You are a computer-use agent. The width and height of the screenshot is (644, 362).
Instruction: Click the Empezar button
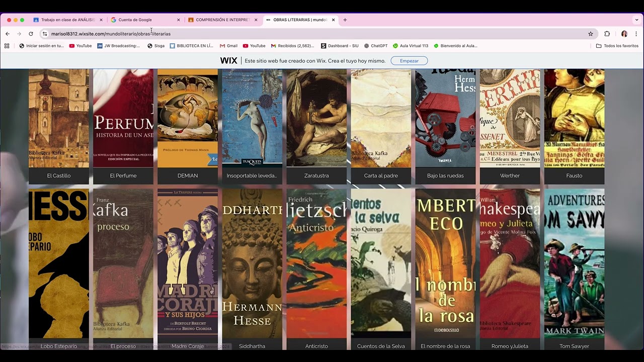[409, 61]
